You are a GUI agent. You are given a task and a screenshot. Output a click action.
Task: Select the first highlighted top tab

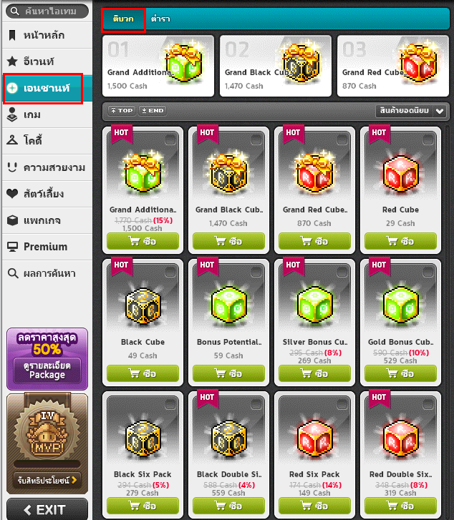[x=123, y=19]
